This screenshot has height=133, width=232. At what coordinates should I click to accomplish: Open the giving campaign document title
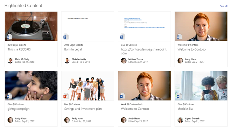click(19, 109)
